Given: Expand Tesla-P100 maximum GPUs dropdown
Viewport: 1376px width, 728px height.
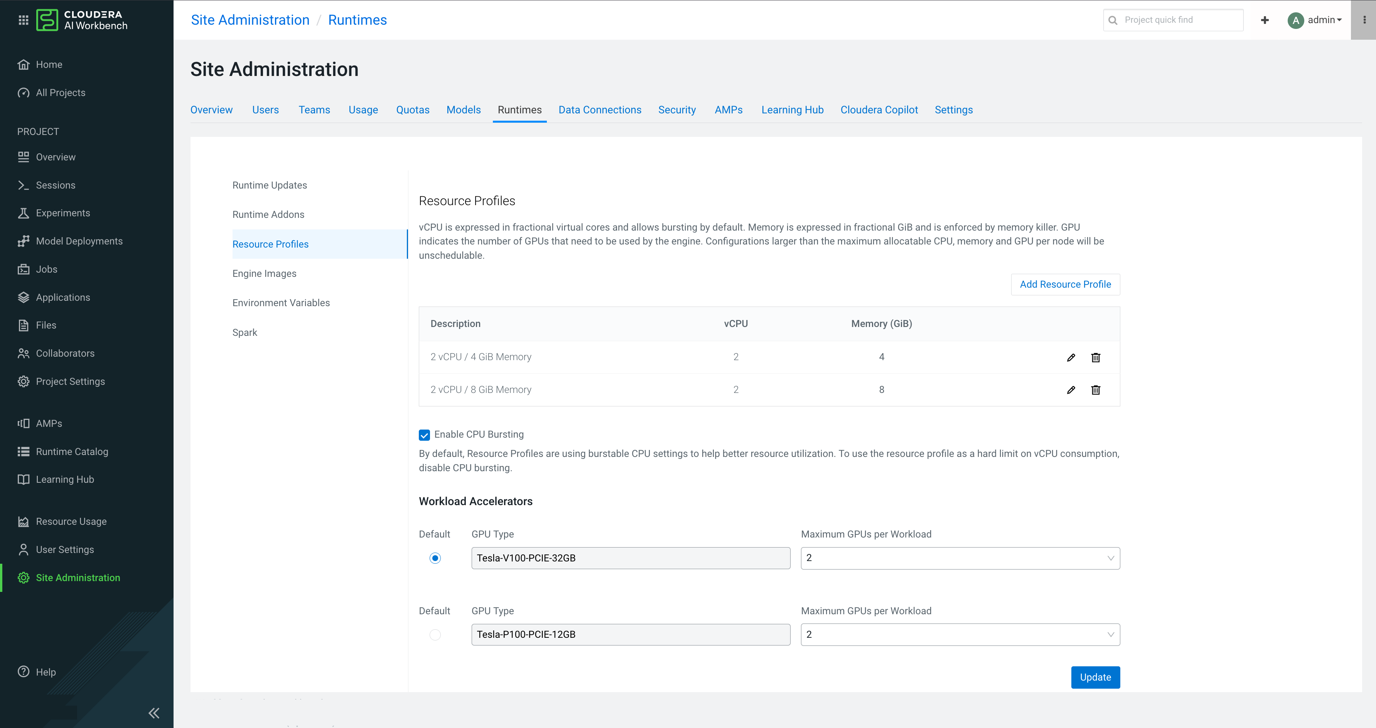Looking at the screenshot, I should 960,635.
